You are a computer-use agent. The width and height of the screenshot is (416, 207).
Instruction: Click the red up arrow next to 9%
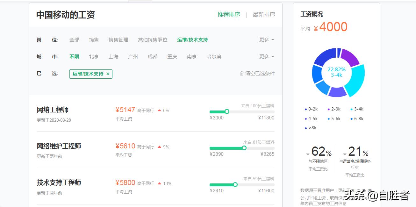click(x=159, y=147)
